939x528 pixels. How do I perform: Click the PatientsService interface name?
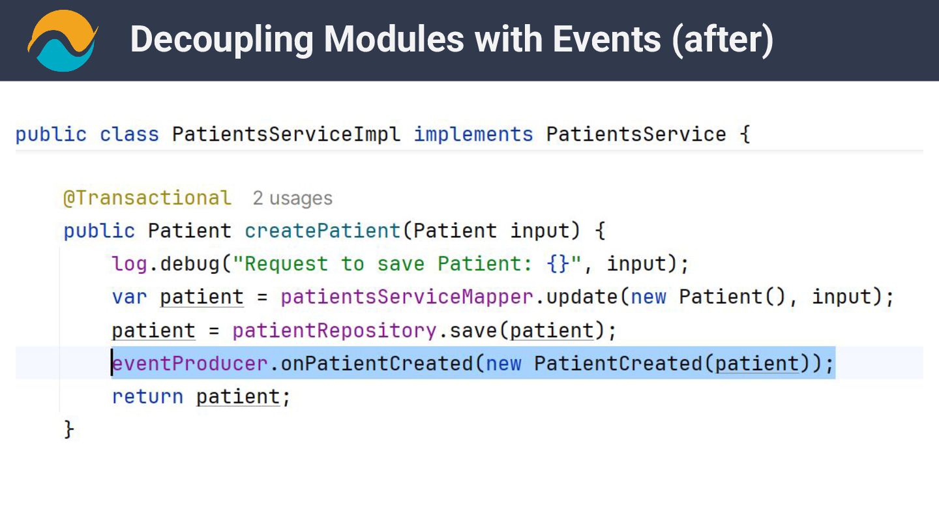[636, 134]
